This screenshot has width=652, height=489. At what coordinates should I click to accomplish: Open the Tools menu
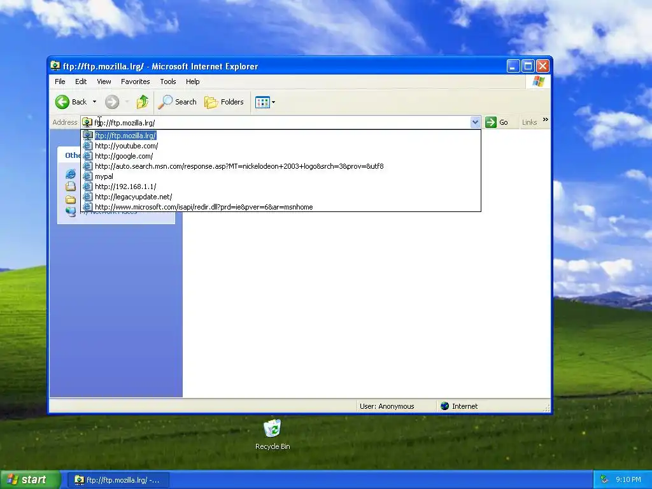click(x=168, y=81)
